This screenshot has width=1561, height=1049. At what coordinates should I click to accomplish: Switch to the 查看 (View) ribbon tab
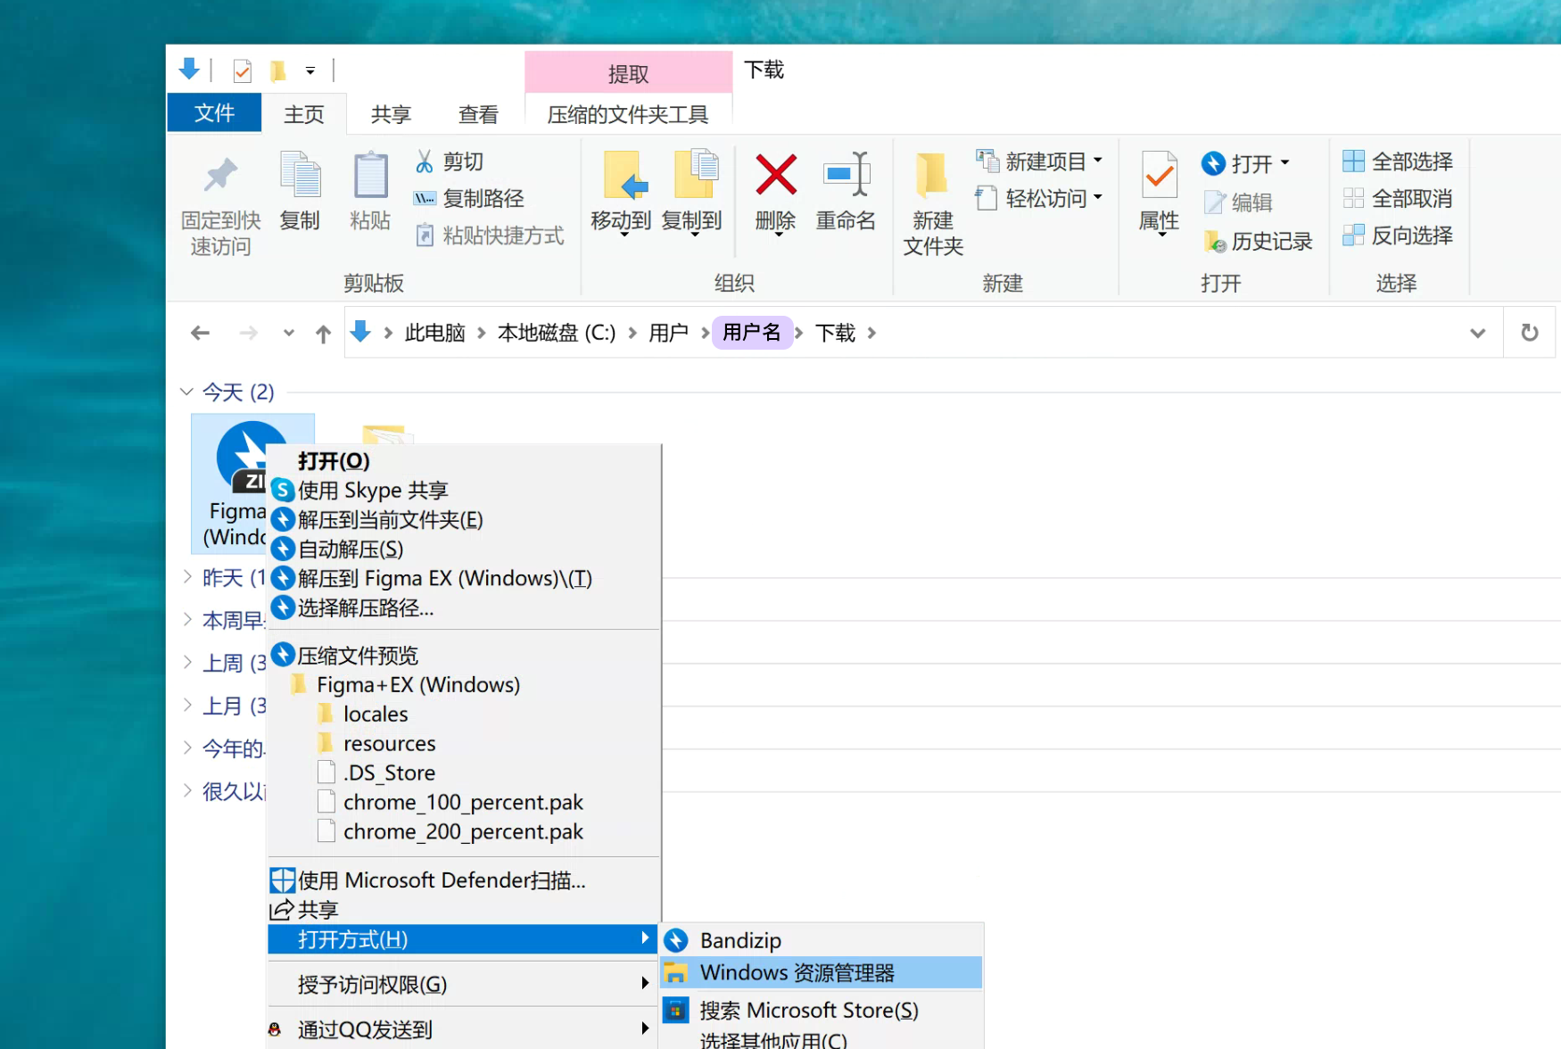click(x=478, y=114)
